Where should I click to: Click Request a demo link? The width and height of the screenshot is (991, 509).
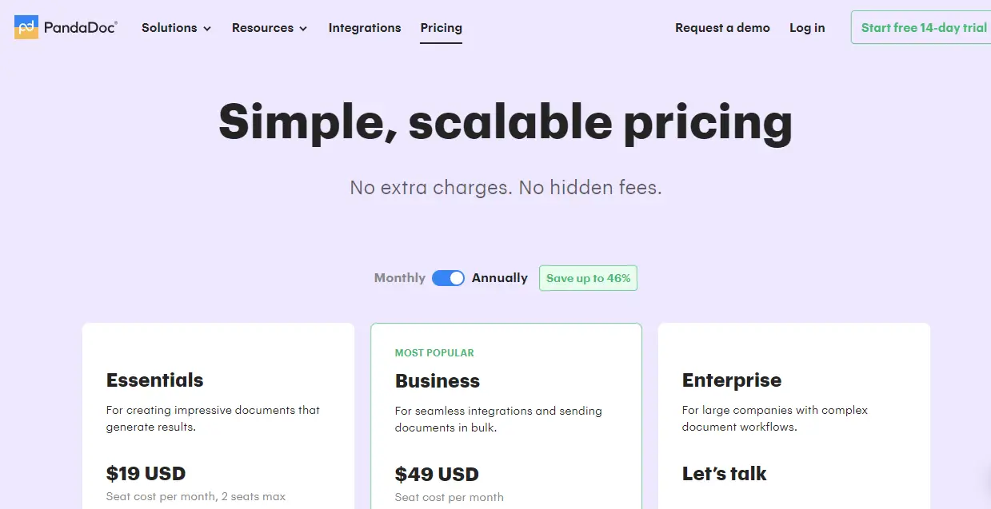click(x=722, y=28)
